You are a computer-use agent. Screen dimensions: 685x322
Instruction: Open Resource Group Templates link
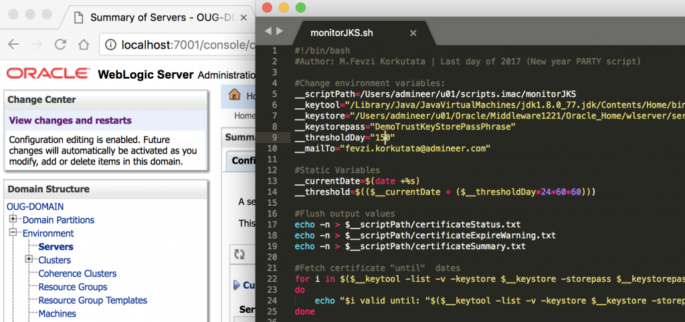click(x=93, y=301)
